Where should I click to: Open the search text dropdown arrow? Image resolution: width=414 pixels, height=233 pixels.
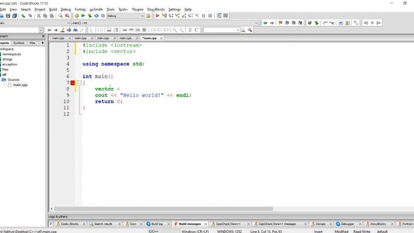(41, 30)
